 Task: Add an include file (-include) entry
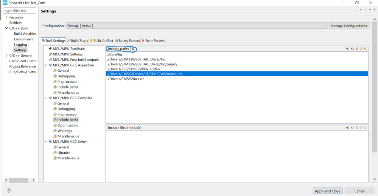pyautogui.click(x=347, y=128)
